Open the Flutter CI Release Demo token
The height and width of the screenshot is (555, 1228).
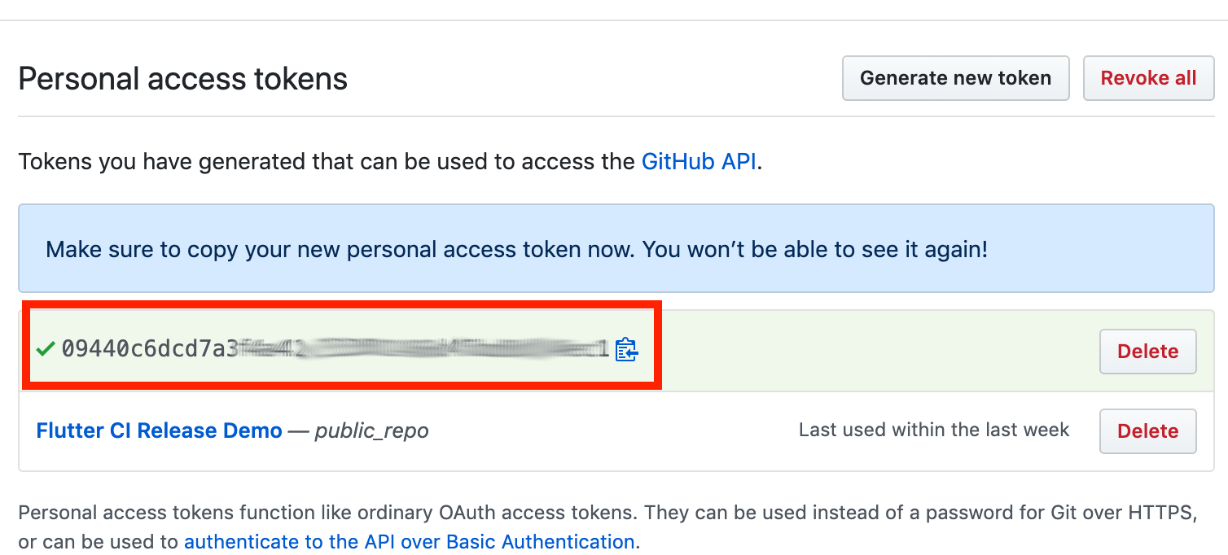click(x=159, y=430)
